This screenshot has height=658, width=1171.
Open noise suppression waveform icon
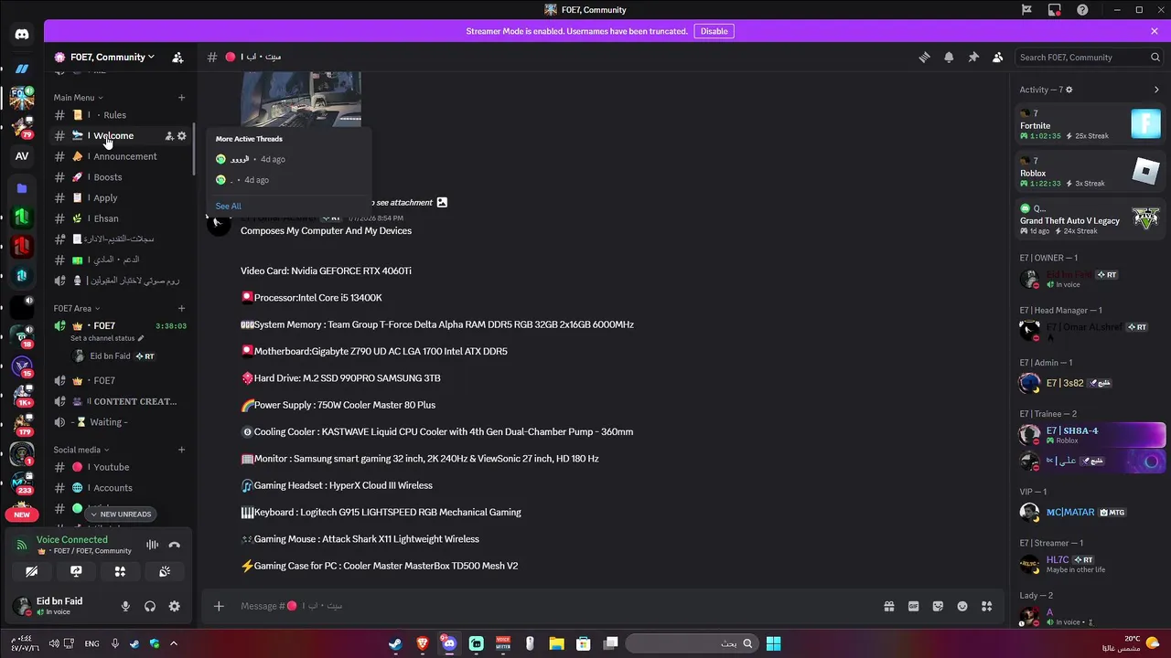[x=152, y=545]
